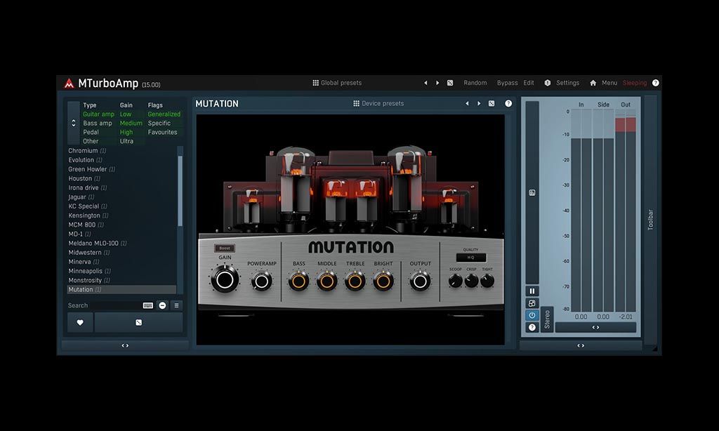The width and height of the screenshot is (719, 431).
Task: Open the Global presets grid
Action: point(337,83)
